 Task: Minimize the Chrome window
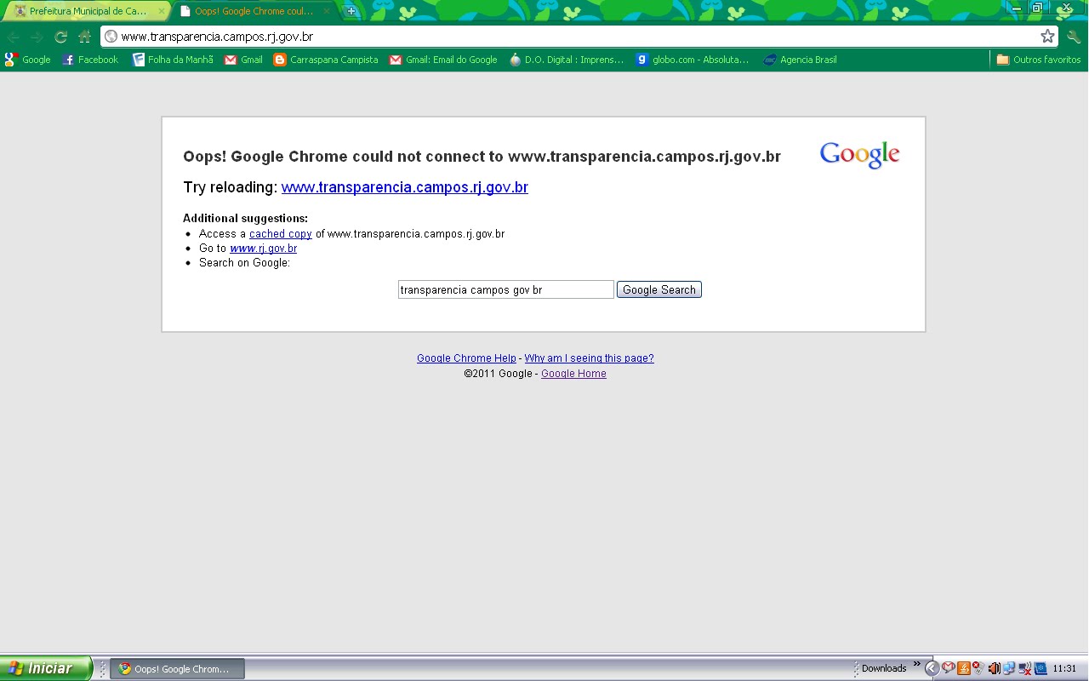click(1016, 7)
